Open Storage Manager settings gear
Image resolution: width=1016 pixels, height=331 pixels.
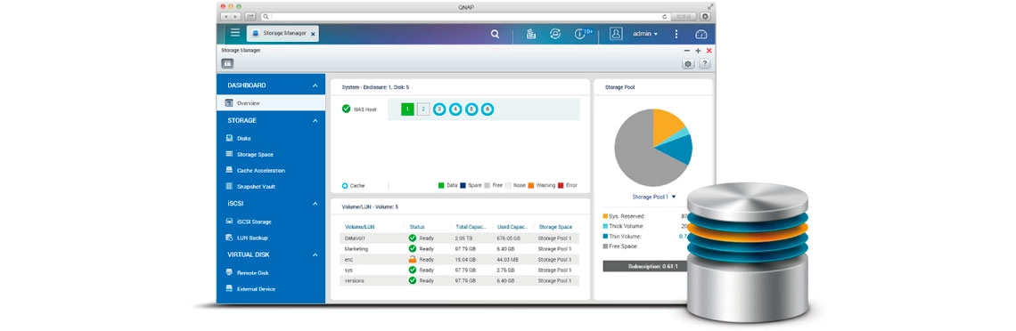[688, 64]
